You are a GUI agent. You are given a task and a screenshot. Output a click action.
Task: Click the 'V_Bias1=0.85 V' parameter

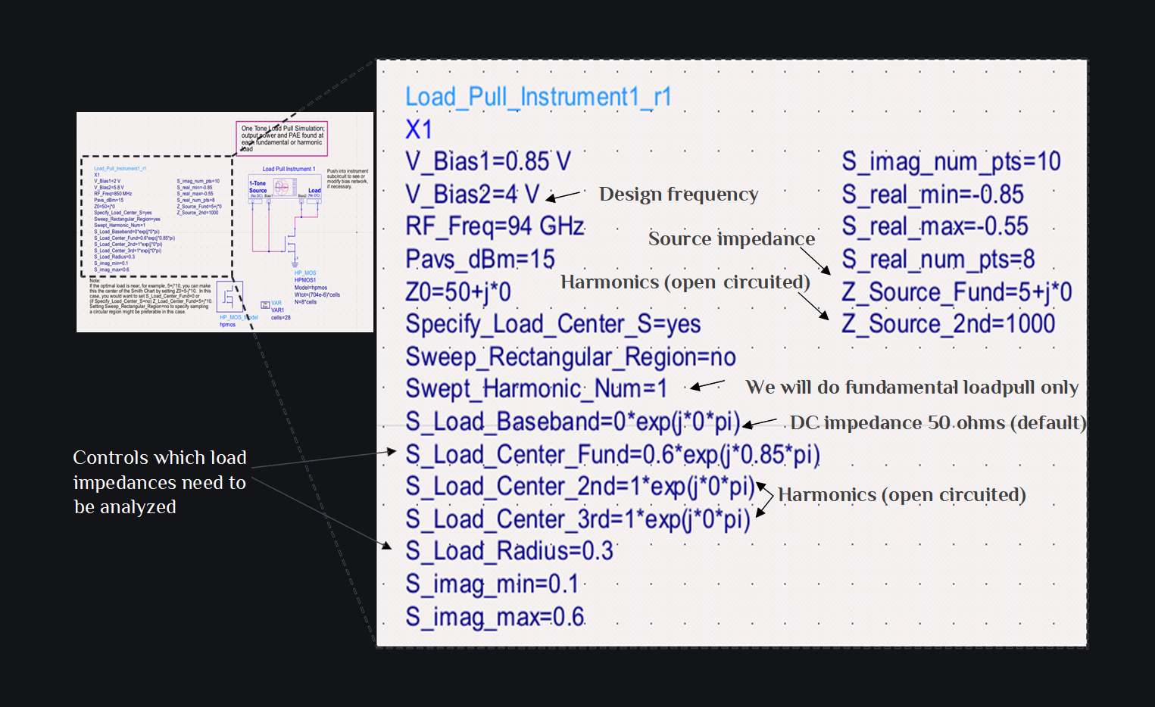pos(488,161)
